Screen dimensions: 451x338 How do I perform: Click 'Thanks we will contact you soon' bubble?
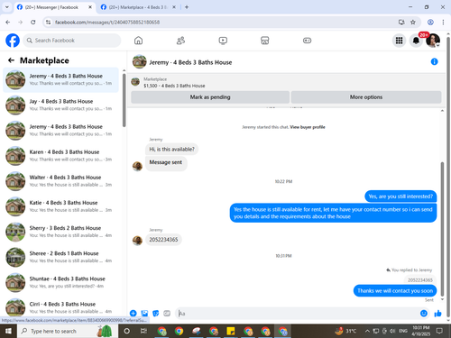[395, 290]
